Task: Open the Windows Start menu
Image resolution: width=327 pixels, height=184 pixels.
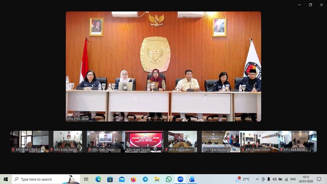Action: [x=6, y=179]
